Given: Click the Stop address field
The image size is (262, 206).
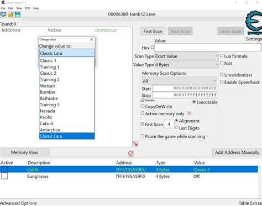Looking at the screenshot, I should (185, 95).
